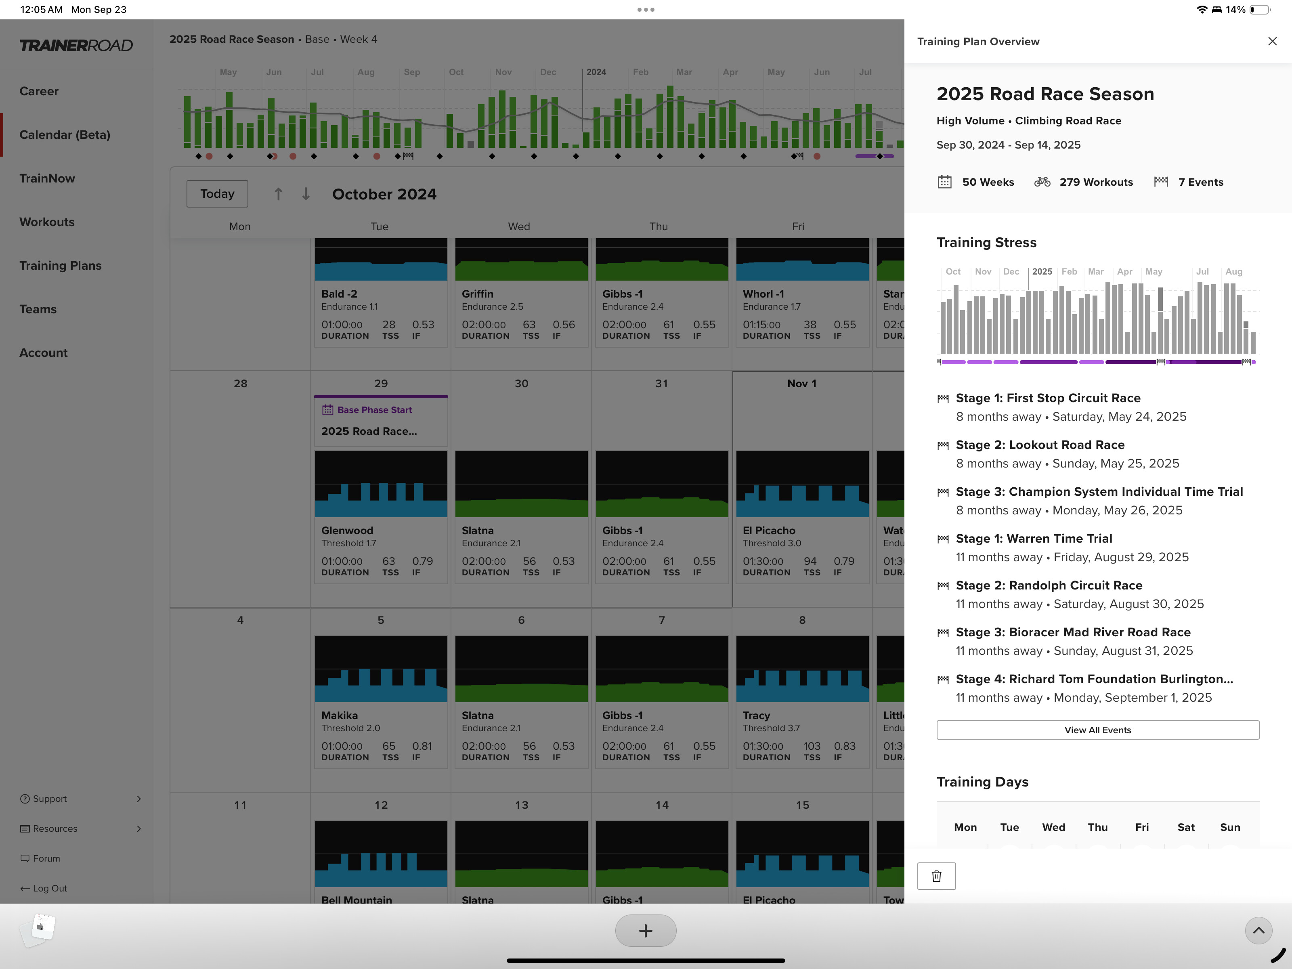Viewport: 1292px width, 969px height.
Task: Open the screenshot thumbnail preview
Action: click(x=38, y=929)
